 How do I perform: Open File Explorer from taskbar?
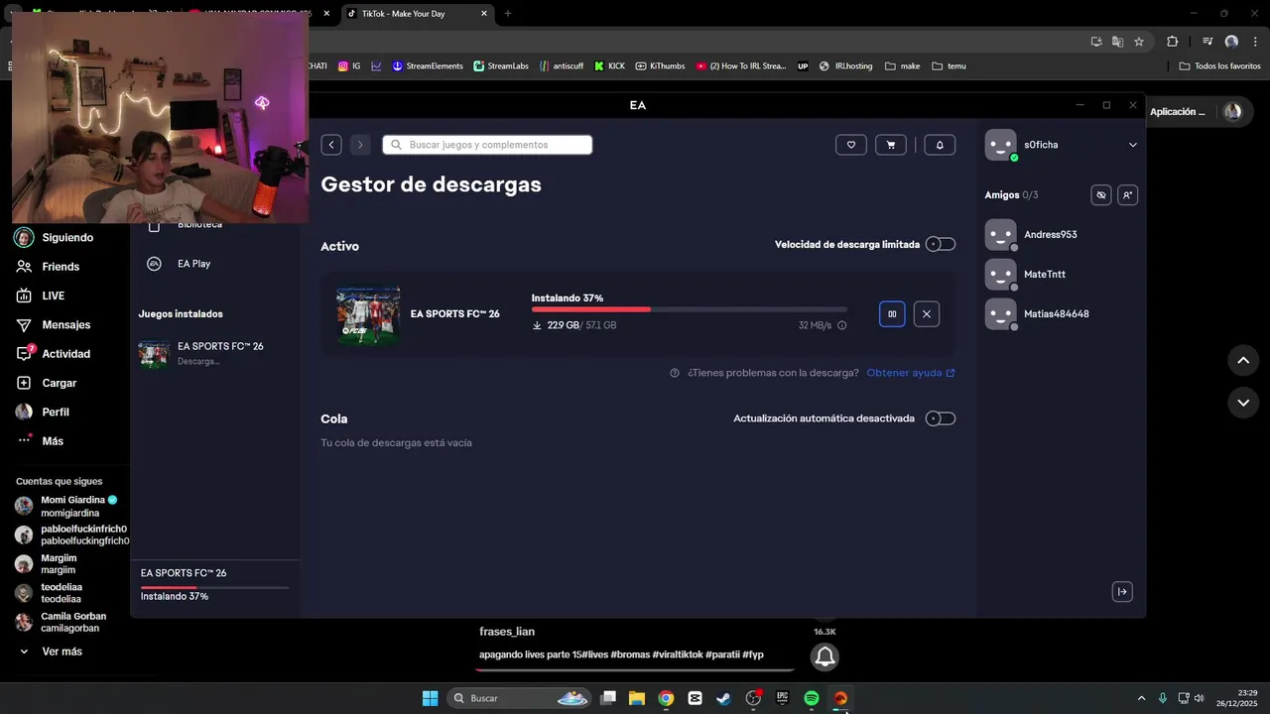click(x=637, y=698)
